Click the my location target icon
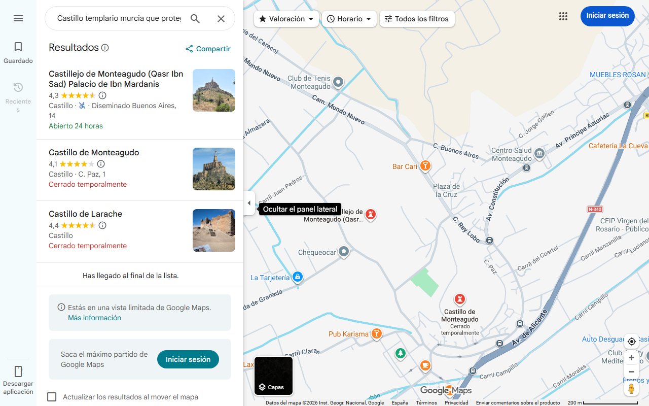 (631, 342)
